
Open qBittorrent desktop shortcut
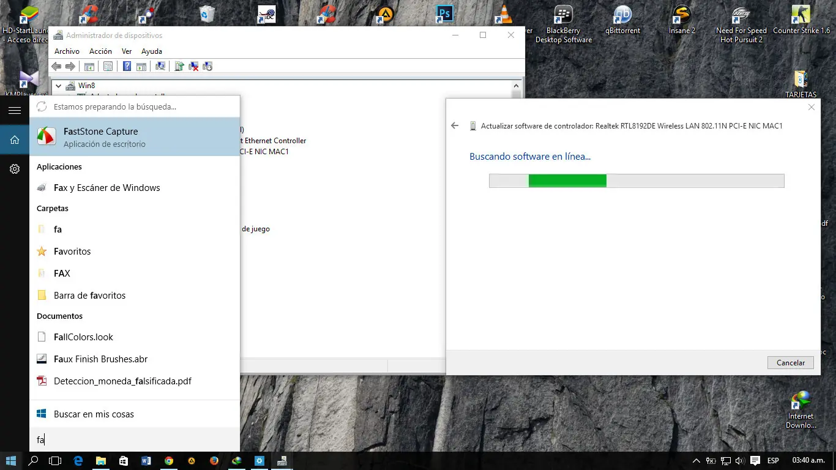coord(622,20)
